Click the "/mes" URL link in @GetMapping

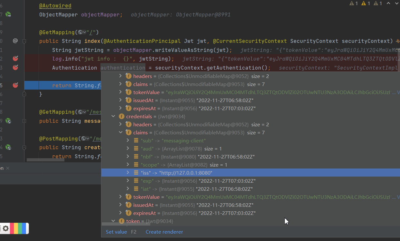pyautogui.click(x=95, y=112)
